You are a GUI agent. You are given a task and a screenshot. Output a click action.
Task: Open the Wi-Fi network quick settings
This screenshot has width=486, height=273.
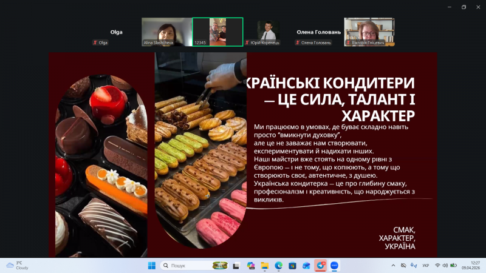coord(437,266)
